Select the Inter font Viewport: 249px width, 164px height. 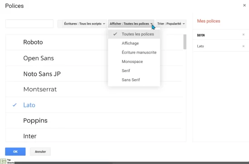pyautogui.click(x=94, y=135)
